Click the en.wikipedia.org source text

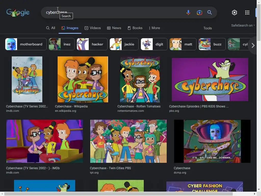point(66,111)
